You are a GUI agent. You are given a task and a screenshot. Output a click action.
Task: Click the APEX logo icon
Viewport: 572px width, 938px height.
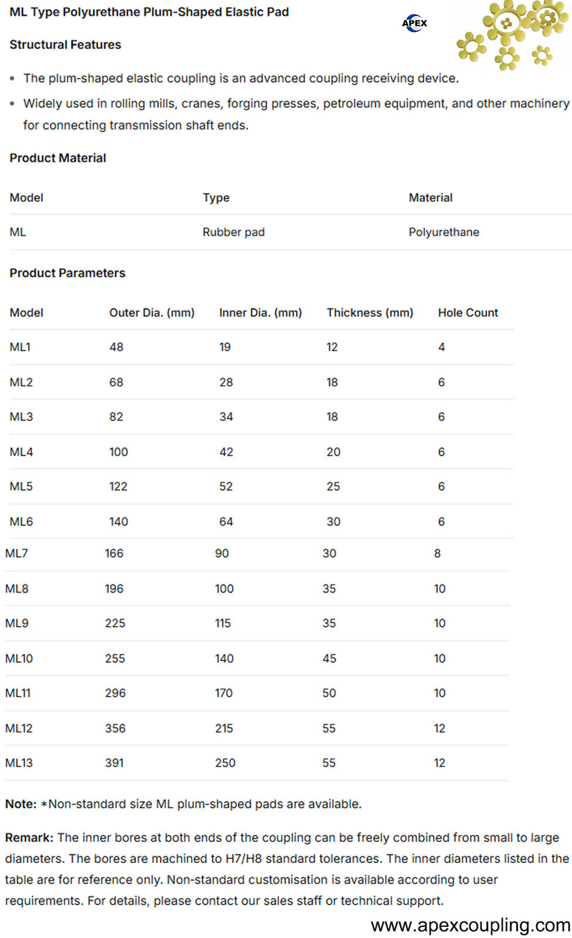coord(414,23)
